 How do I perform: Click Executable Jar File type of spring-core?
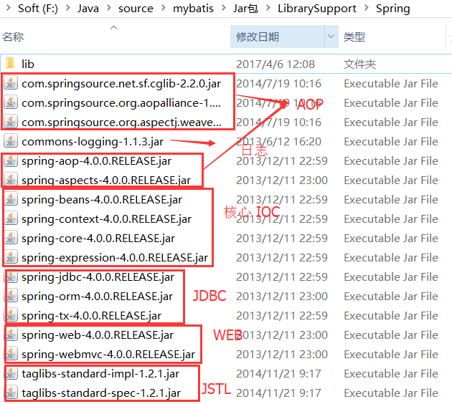click(x=391, y=238)
